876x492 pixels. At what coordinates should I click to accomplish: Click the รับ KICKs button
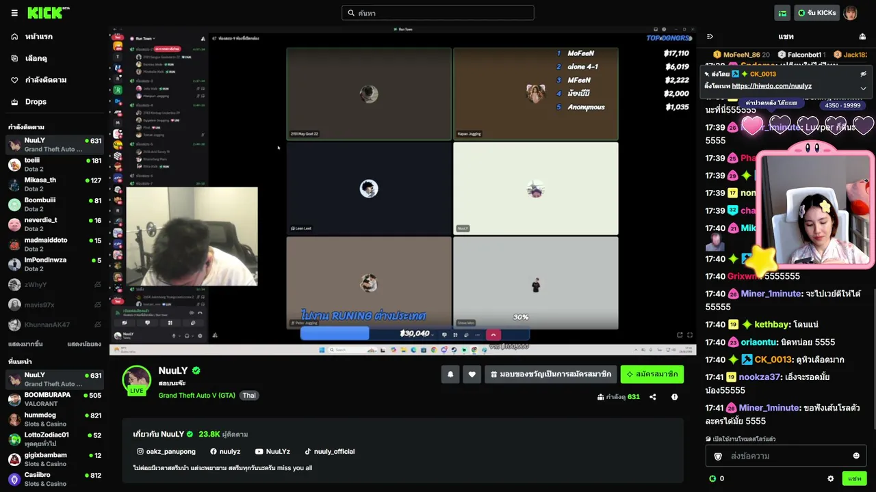[x=816, y=13]
